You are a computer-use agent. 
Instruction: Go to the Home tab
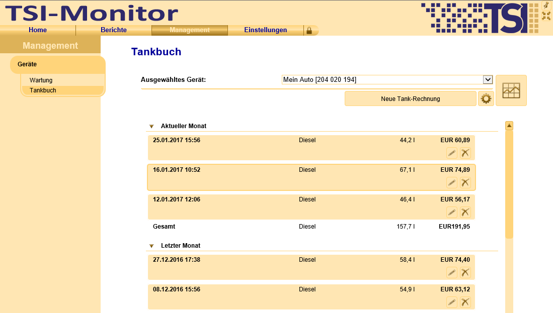(38, 30)
